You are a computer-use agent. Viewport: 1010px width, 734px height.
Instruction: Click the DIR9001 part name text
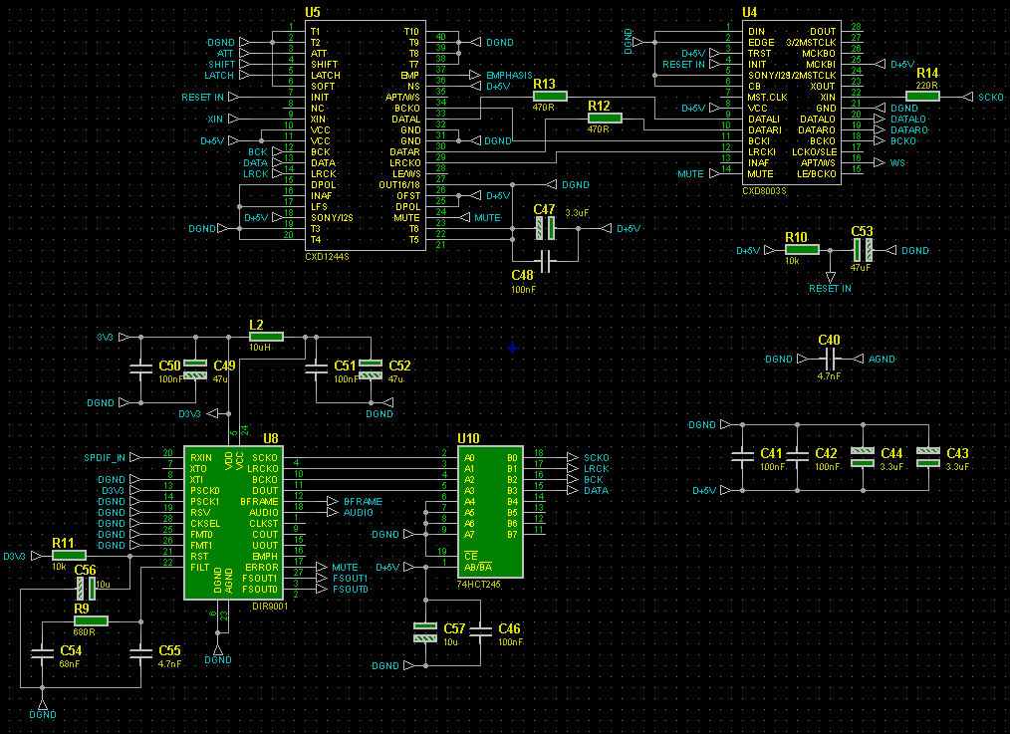coord(269,607)
